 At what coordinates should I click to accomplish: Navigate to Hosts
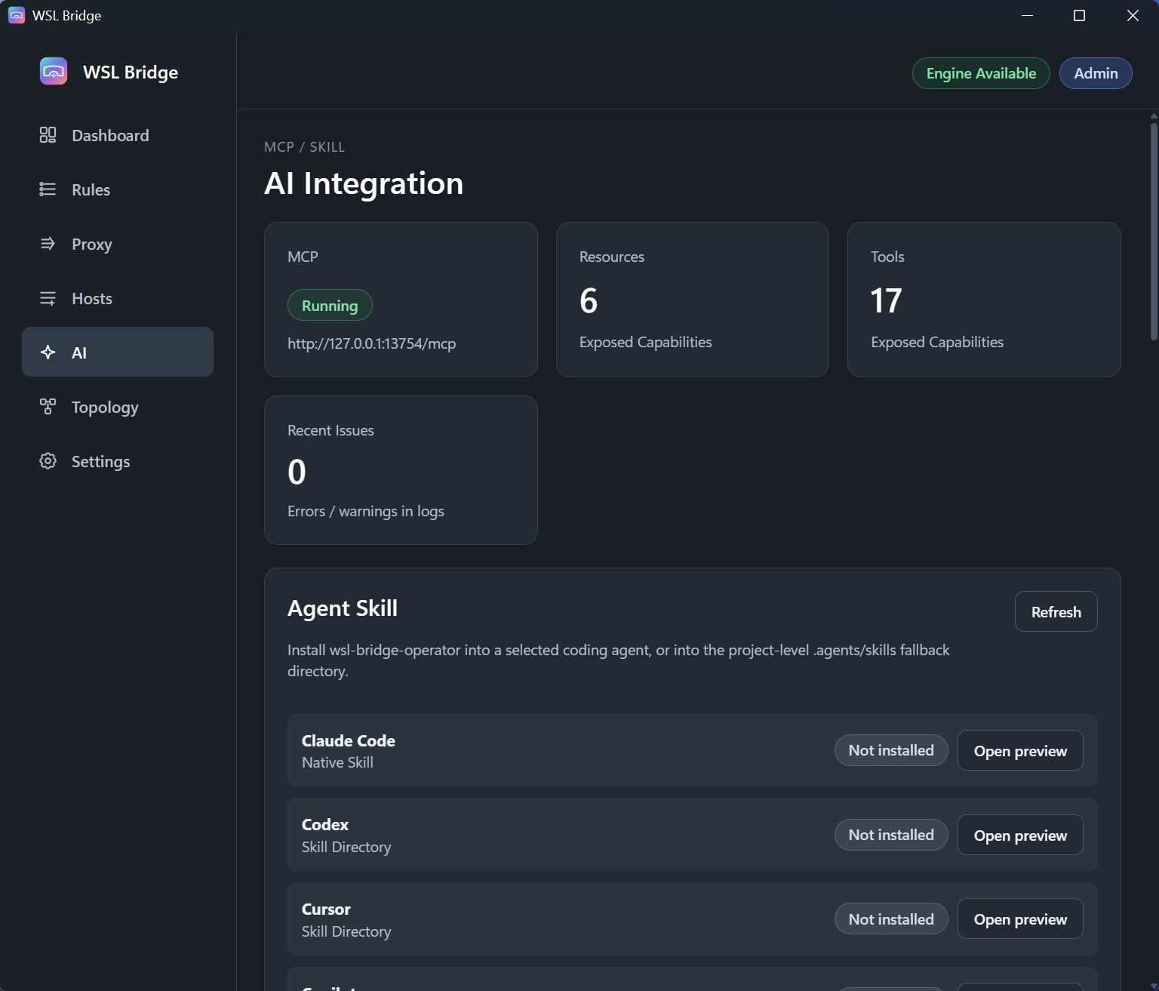pyautogui.click(x=118, y=298)
